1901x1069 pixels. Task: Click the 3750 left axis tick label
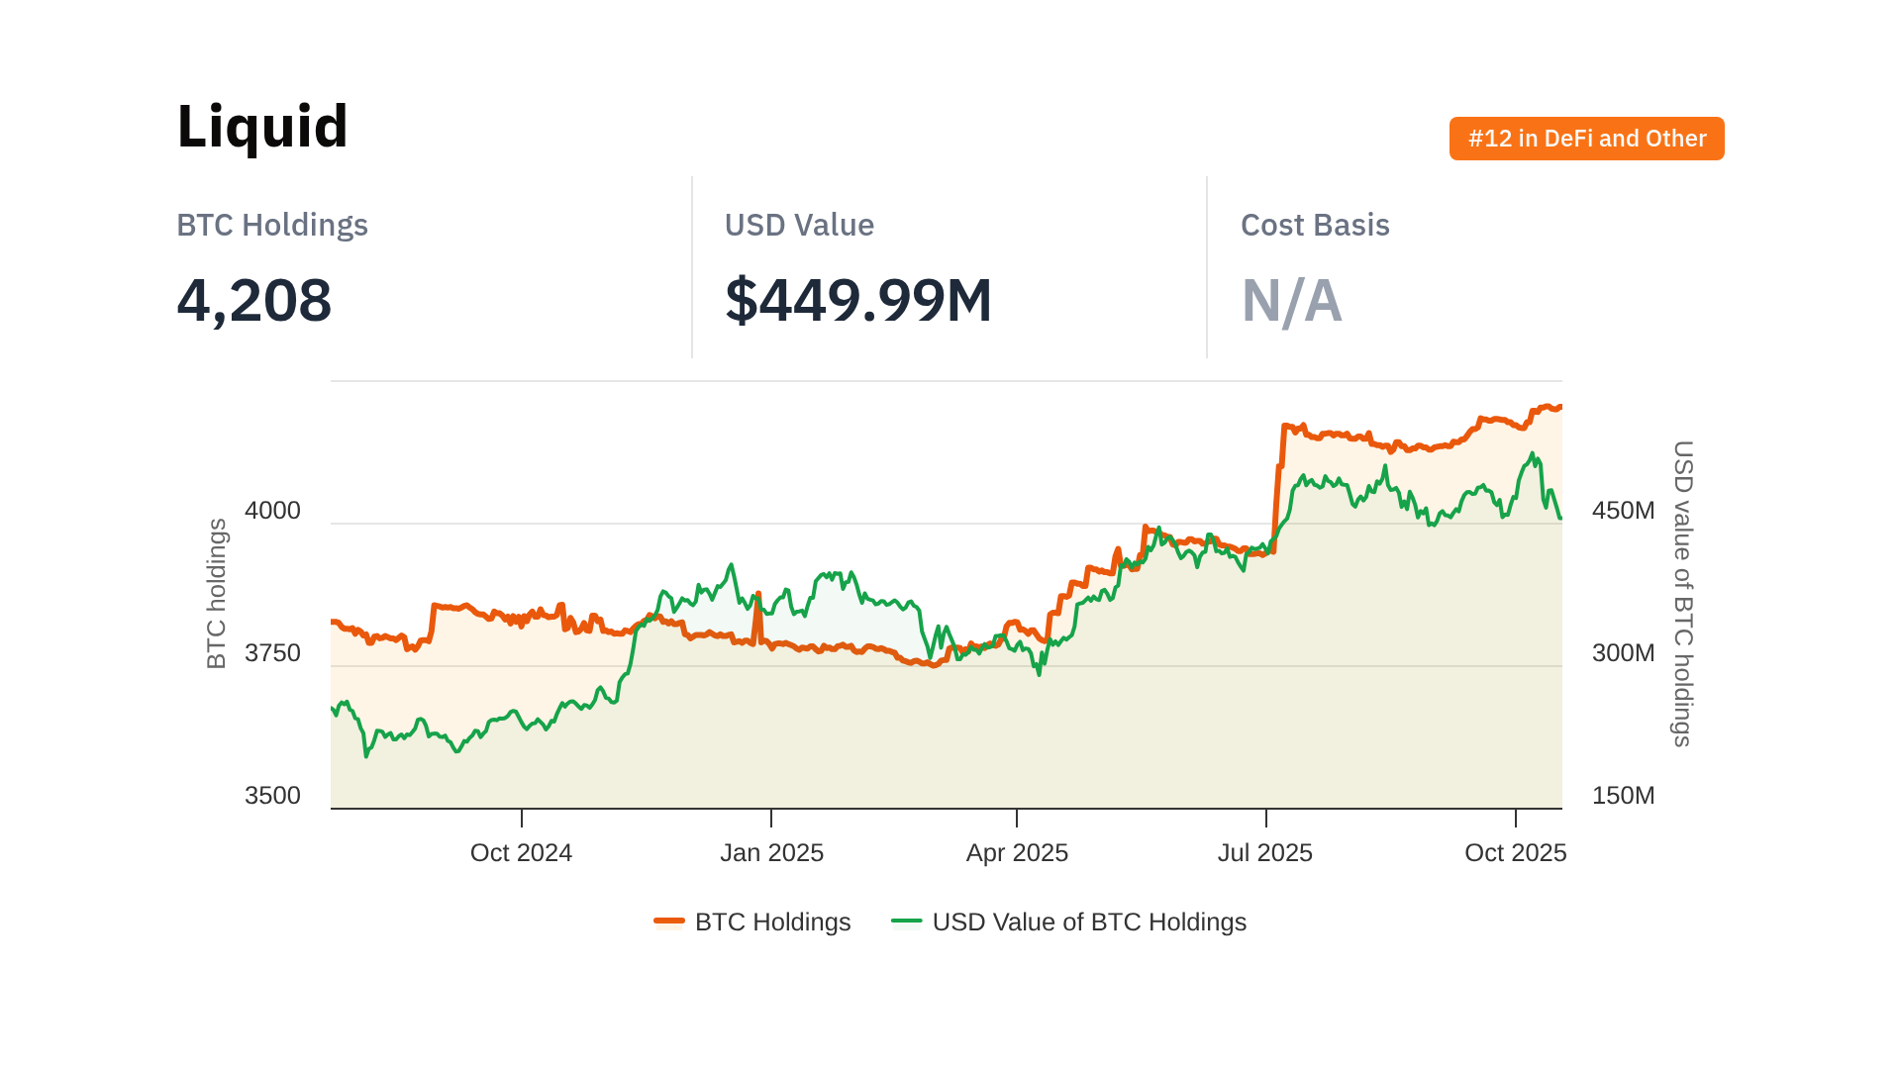point(272,653)
